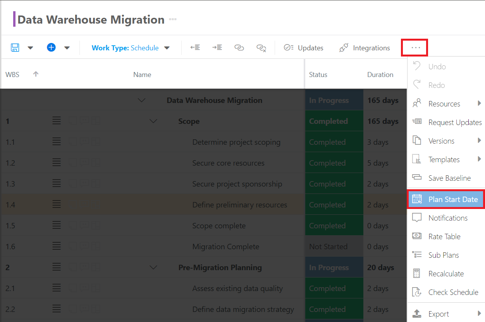Click the Outdent task icon
The image size is (485, 322).
point(195,48)
